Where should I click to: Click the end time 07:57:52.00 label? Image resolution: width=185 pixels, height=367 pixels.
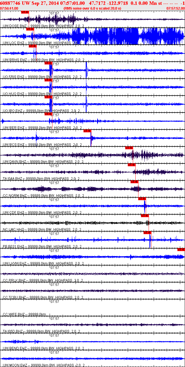click(x=176, y=8)
